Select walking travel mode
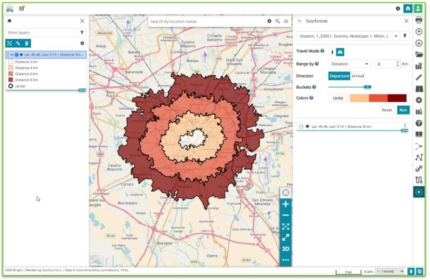The image size is (430, 280). pos(332,52)
